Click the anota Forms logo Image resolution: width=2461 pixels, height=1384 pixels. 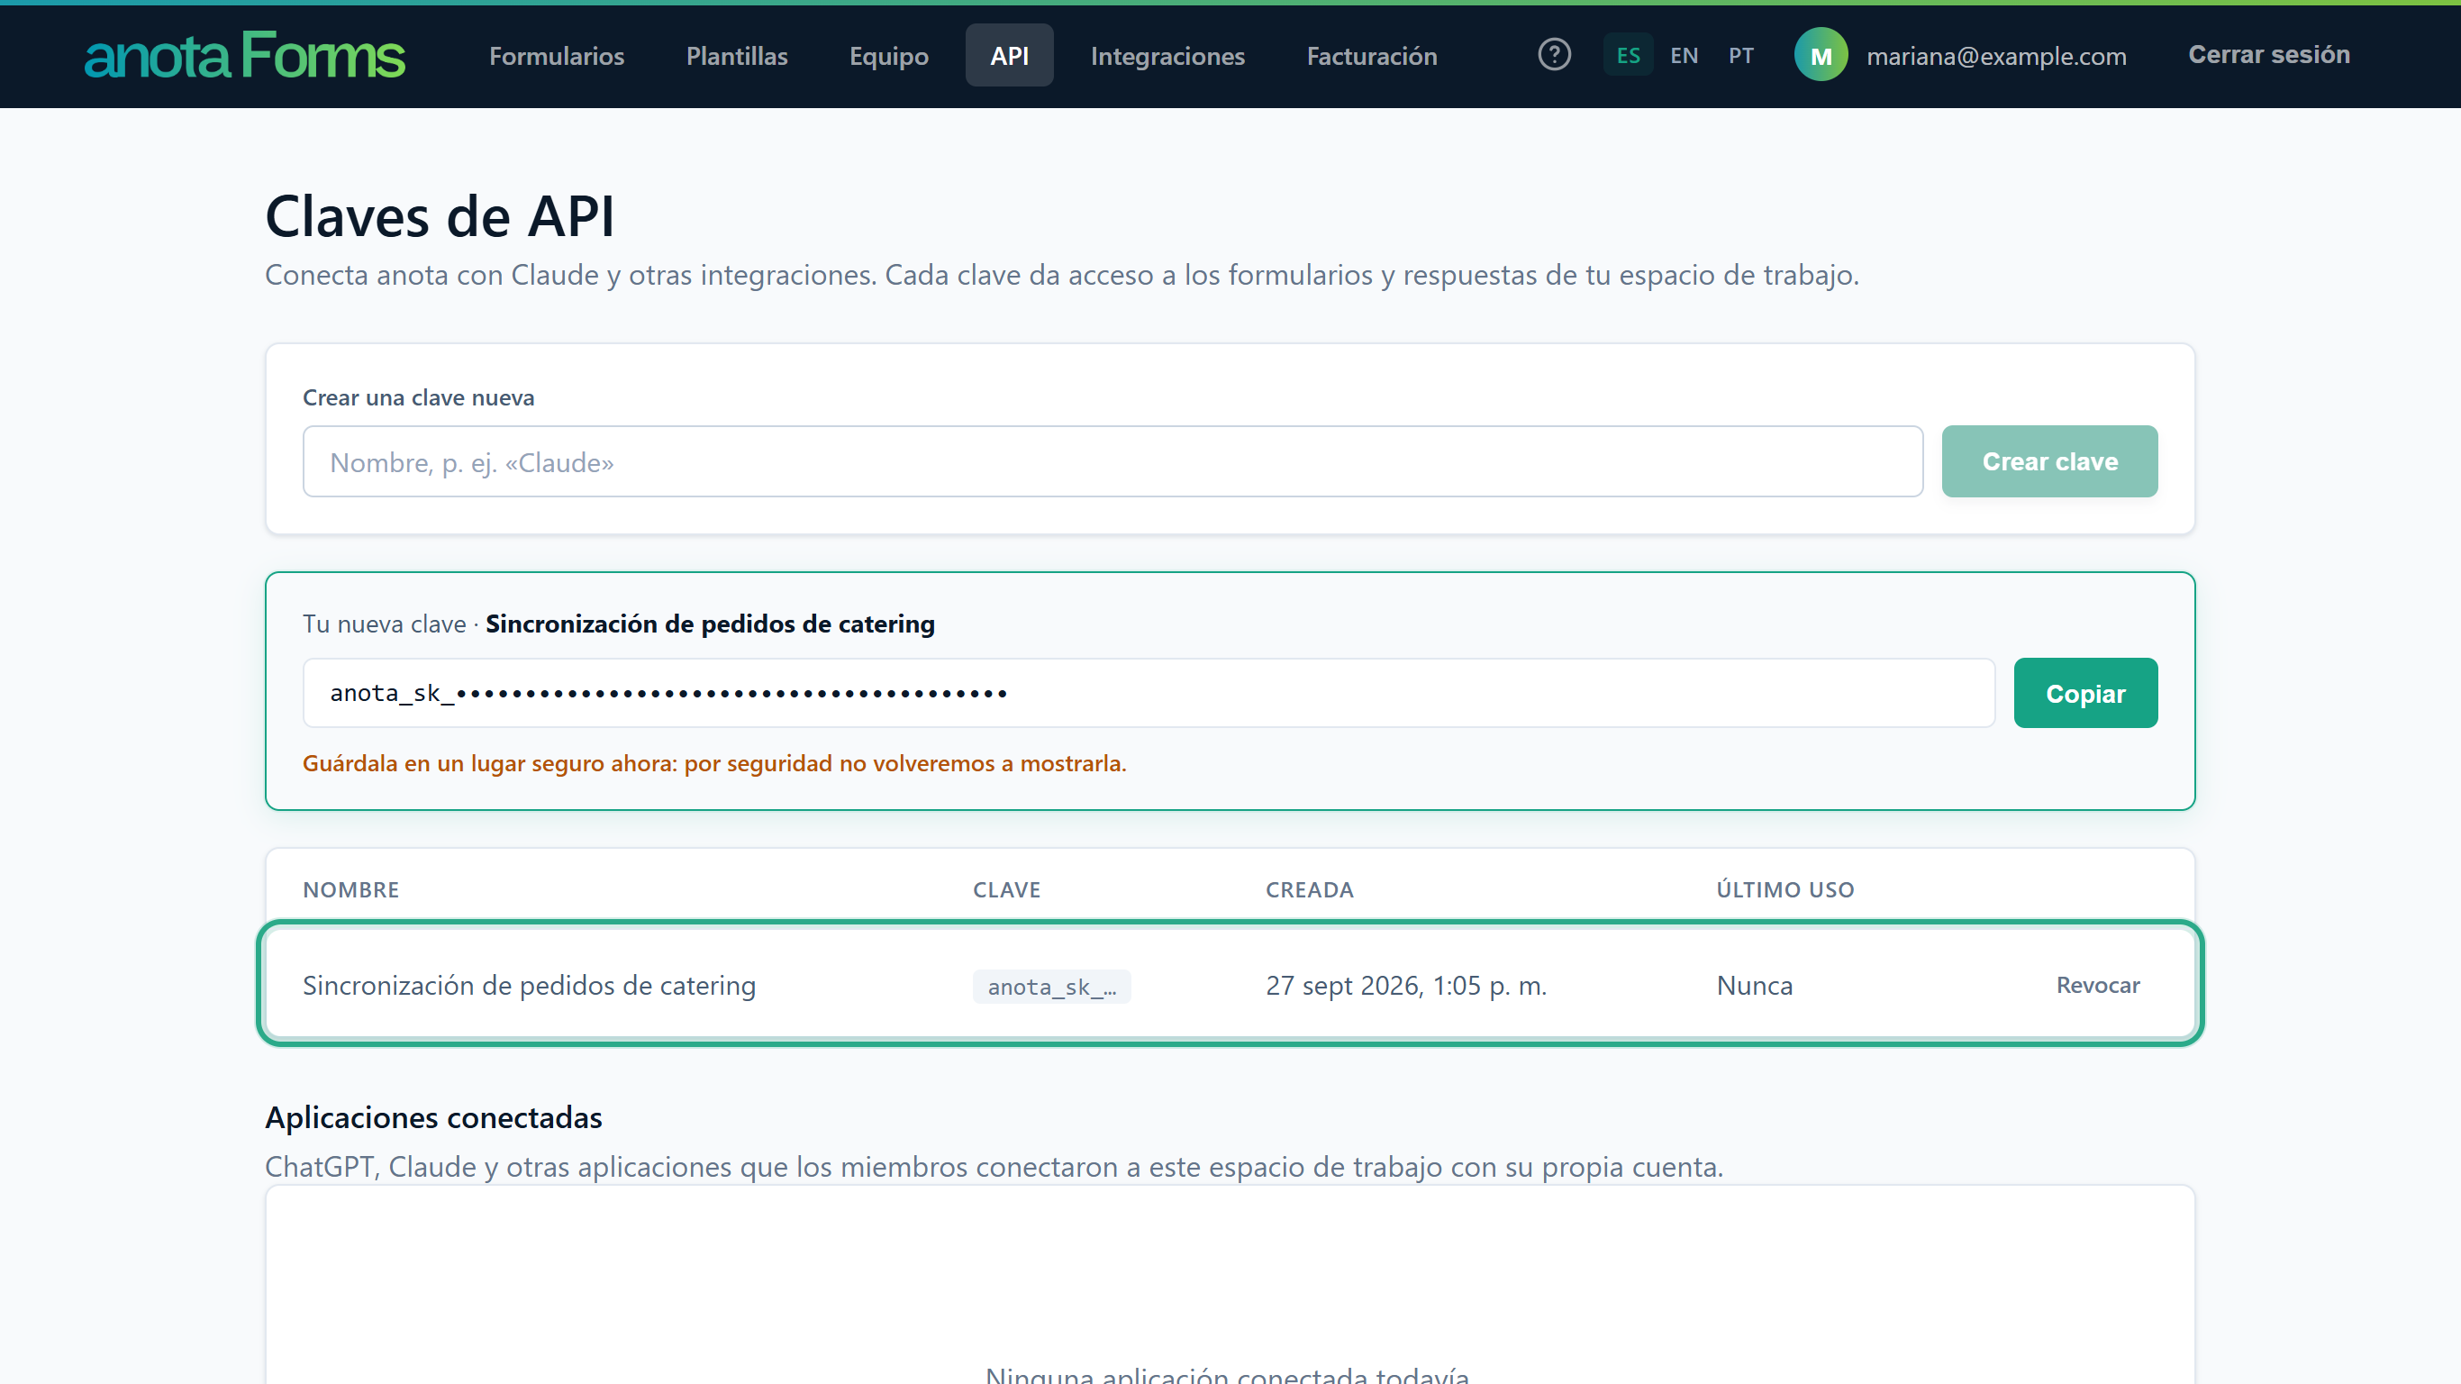[245, 54]
